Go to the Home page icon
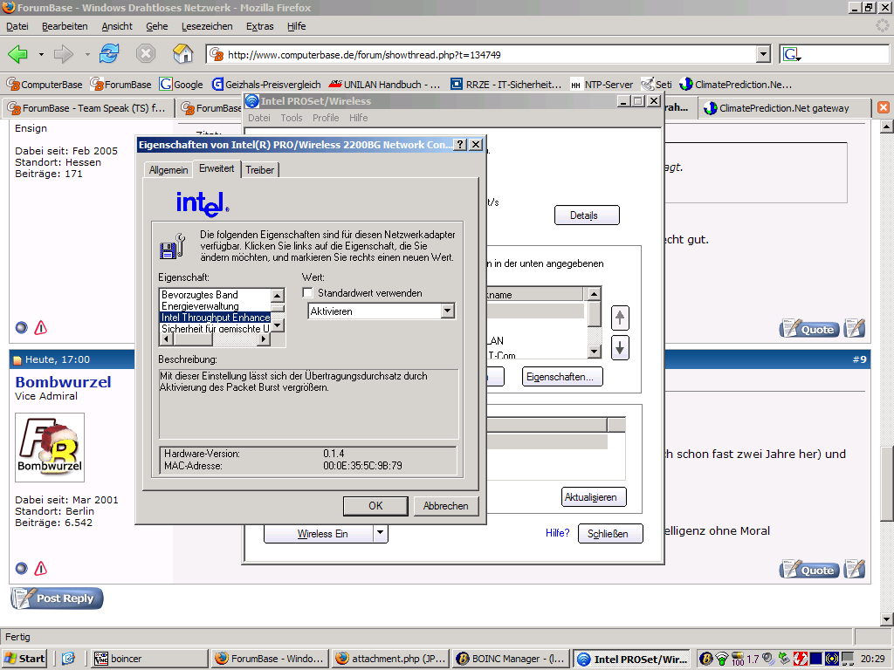 (183, 54)
